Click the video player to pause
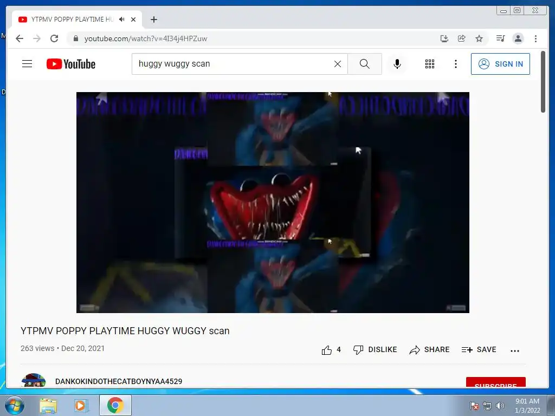Screen dimensions: 555x416 [273, 203]
